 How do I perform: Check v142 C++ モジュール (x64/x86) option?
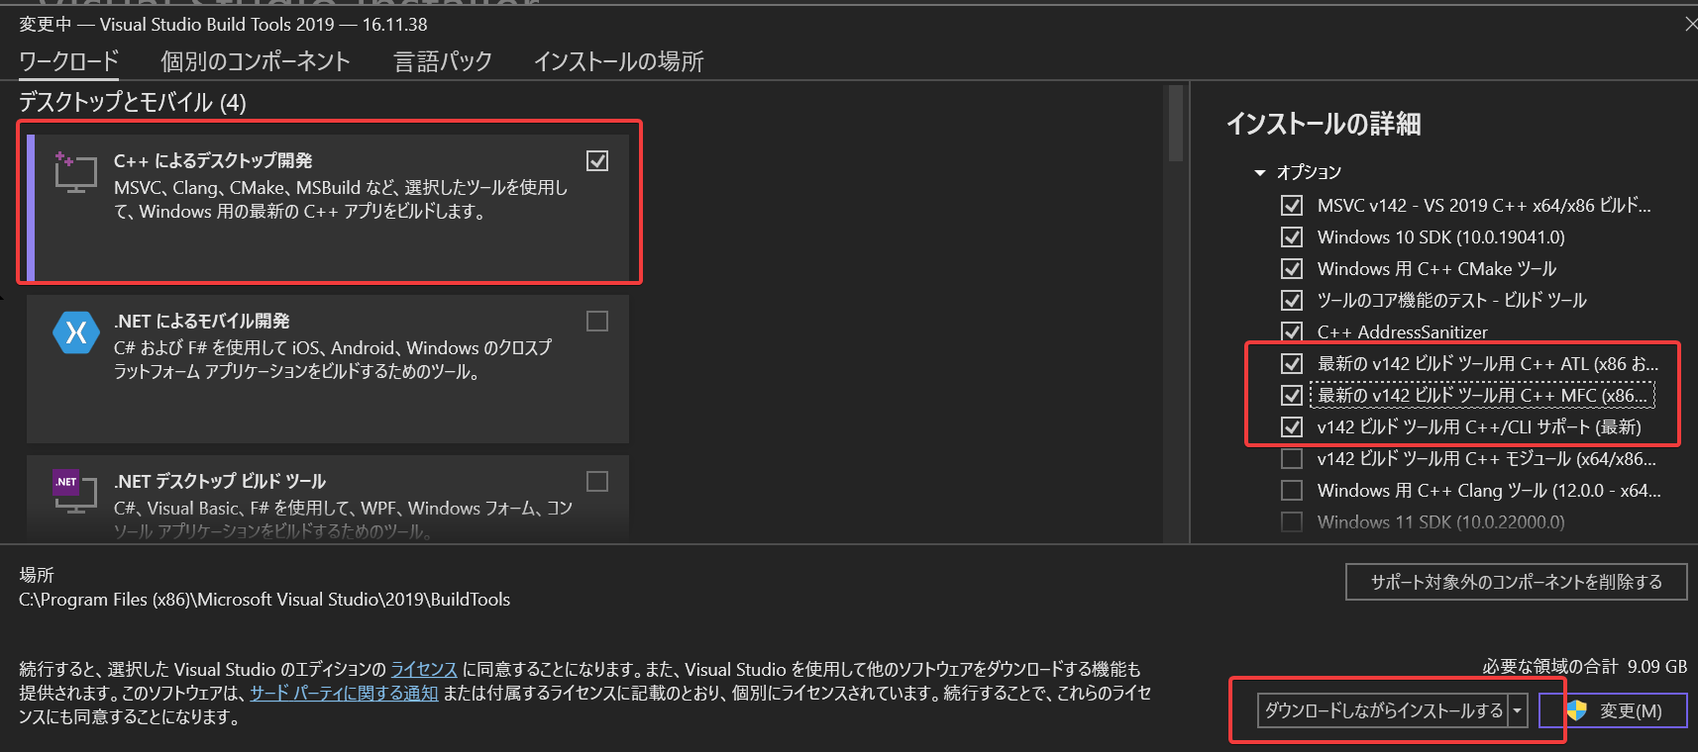(1292, 458)
